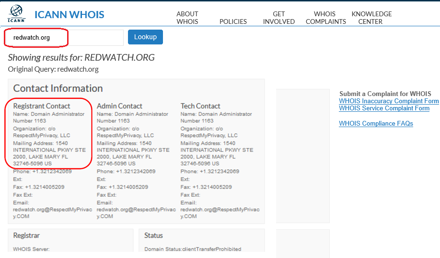The image size is (440, 258).
Task: Open the Knowledge Center menu
Action: [371, 18]
